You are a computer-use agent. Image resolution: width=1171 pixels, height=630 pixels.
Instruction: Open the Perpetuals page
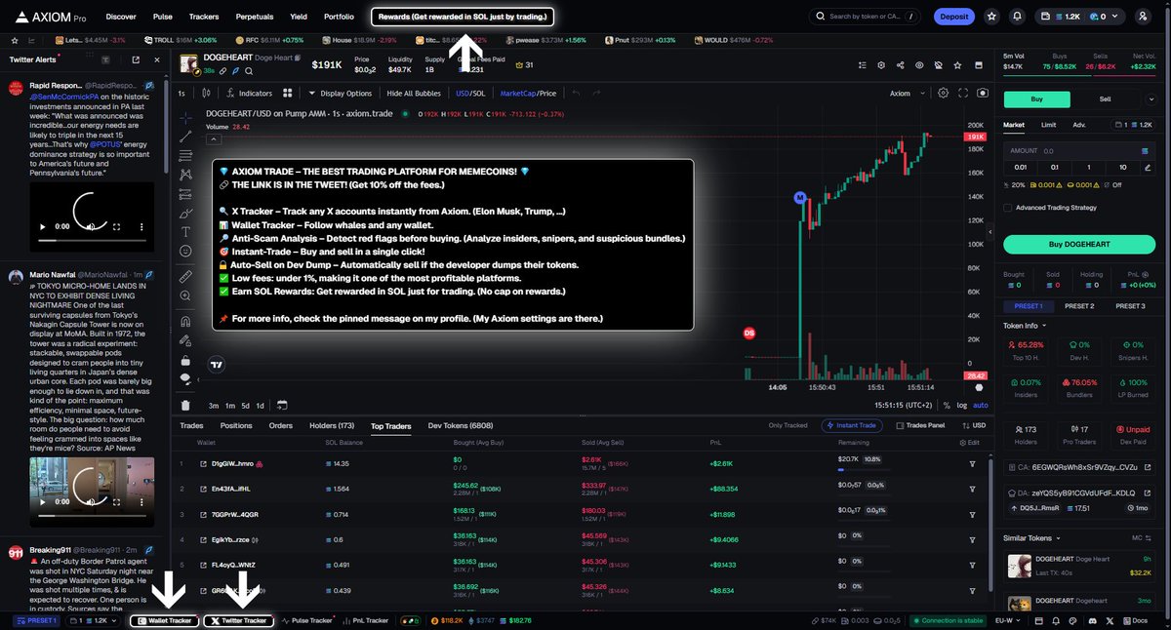tap(255, 17)
